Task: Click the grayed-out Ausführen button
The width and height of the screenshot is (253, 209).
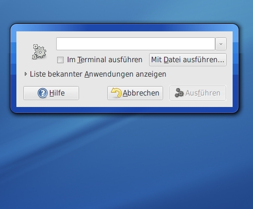Action: click(198, 93)
